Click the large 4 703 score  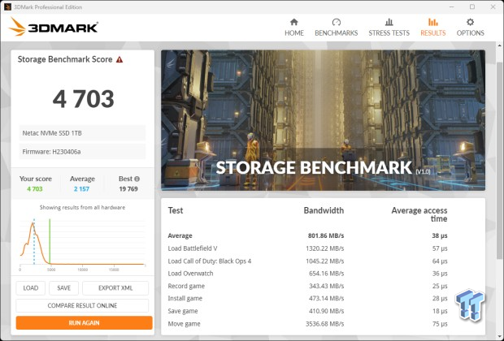(83, 99)
